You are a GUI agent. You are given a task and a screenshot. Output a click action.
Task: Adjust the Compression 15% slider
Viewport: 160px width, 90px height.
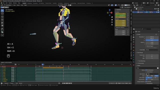152,79
